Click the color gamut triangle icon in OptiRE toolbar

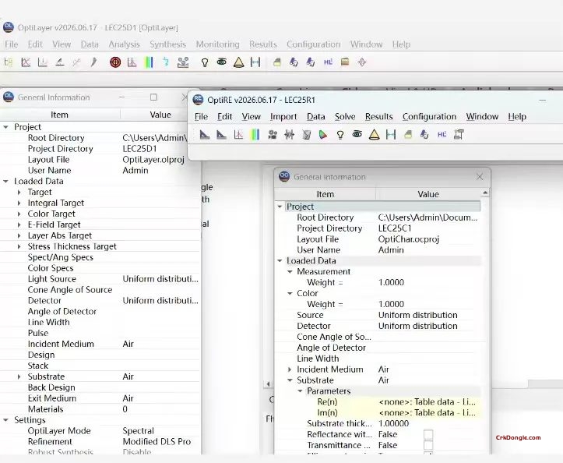[x=323, y=135]
